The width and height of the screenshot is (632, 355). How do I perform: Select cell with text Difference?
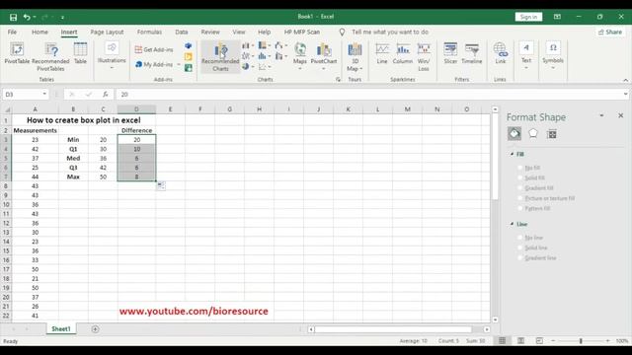point(136,130)
